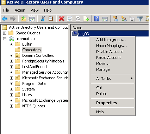Image resolution: width=150 pixels, height=134 pixels.
Task: Collapse the usermail.com domain node
Action: coord(5,39)
